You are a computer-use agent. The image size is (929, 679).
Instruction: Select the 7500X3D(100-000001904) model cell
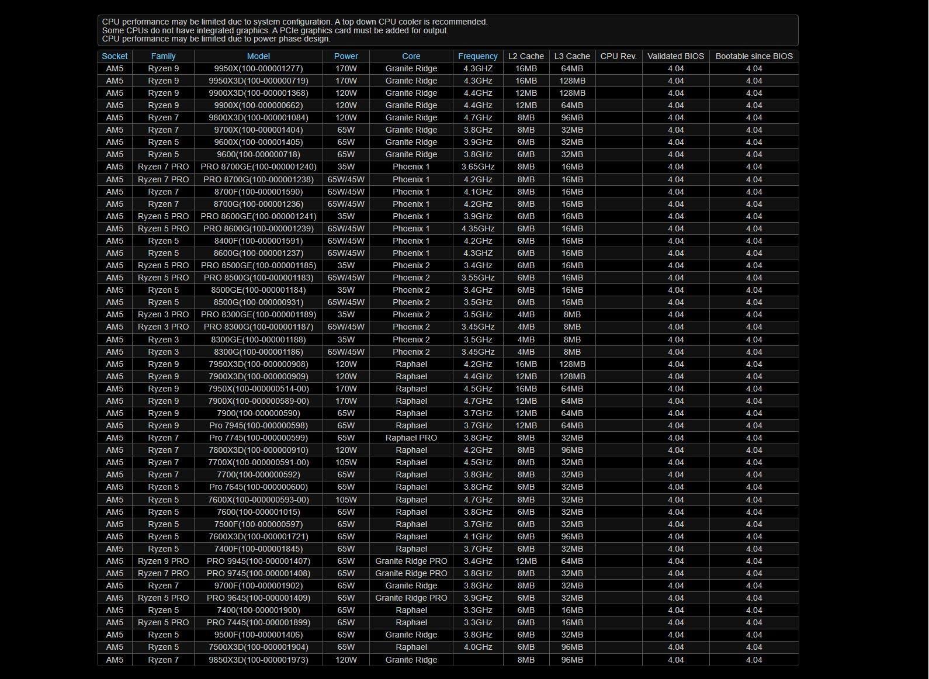pyautogui.click(x=258, y=647)
